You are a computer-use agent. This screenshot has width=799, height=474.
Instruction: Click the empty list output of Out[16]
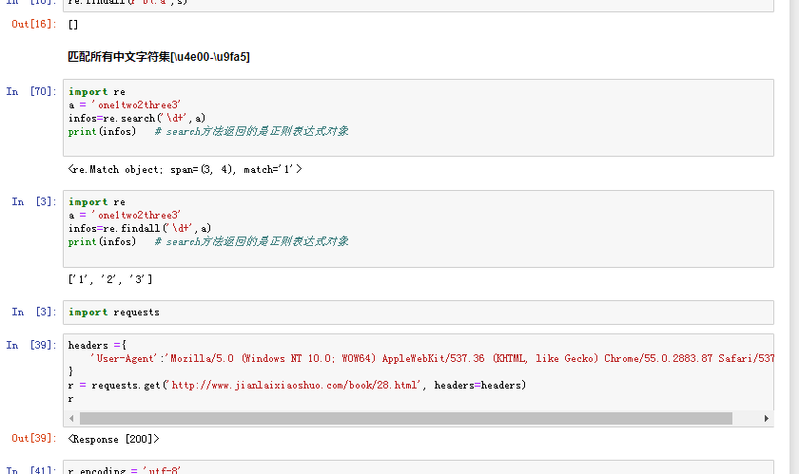click(x=73, y=25)
